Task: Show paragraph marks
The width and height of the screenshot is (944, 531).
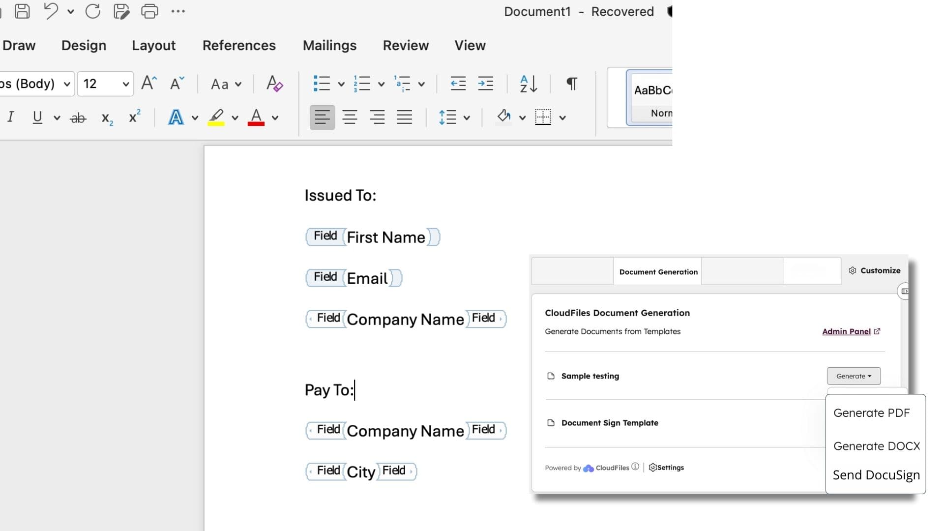Action: click(570, 84)
